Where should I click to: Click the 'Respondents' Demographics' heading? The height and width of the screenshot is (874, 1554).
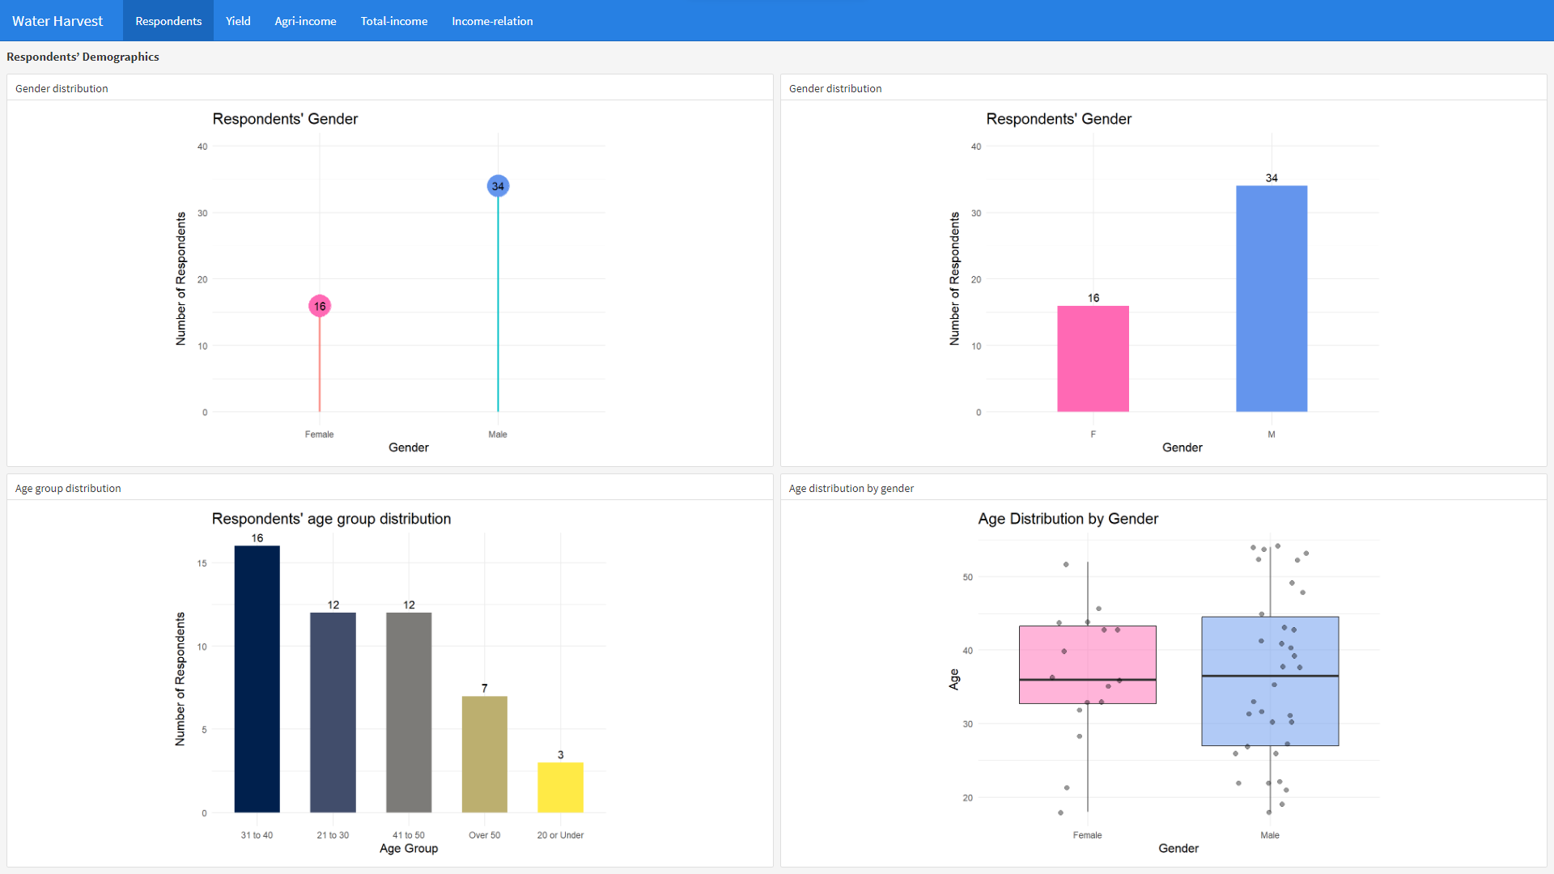83,57
